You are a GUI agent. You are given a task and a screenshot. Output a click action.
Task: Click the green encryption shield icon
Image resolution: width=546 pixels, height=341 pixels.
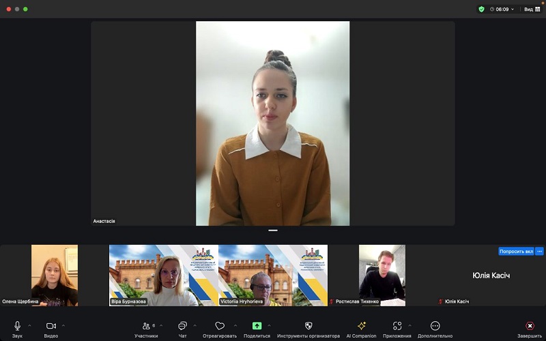click(481, 10)
